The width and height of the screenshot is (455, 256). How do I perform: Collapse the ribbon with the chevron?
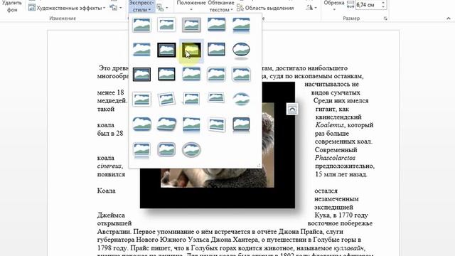coord(449,18)
